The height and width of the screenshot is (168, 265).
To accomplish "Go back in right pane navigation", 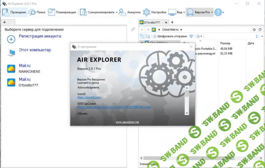I will point(143,30).
